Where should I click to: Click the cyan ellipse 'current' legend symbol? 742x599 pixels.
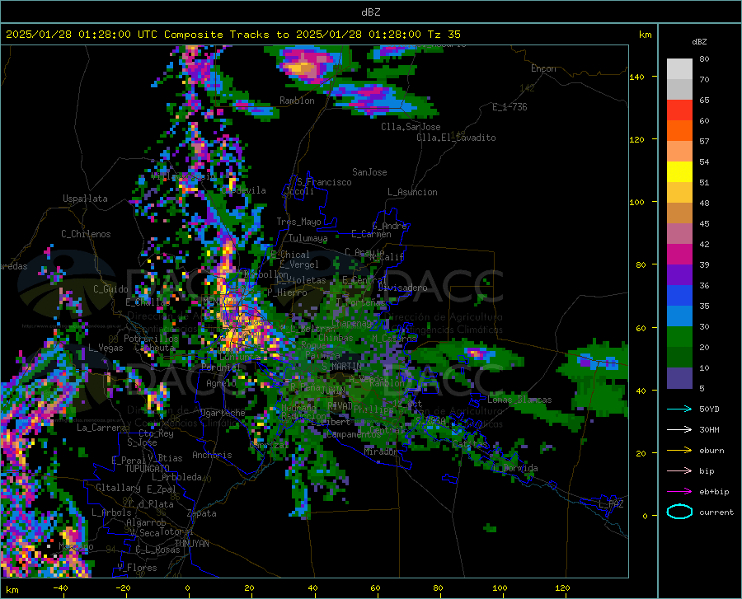click(679, 512)
